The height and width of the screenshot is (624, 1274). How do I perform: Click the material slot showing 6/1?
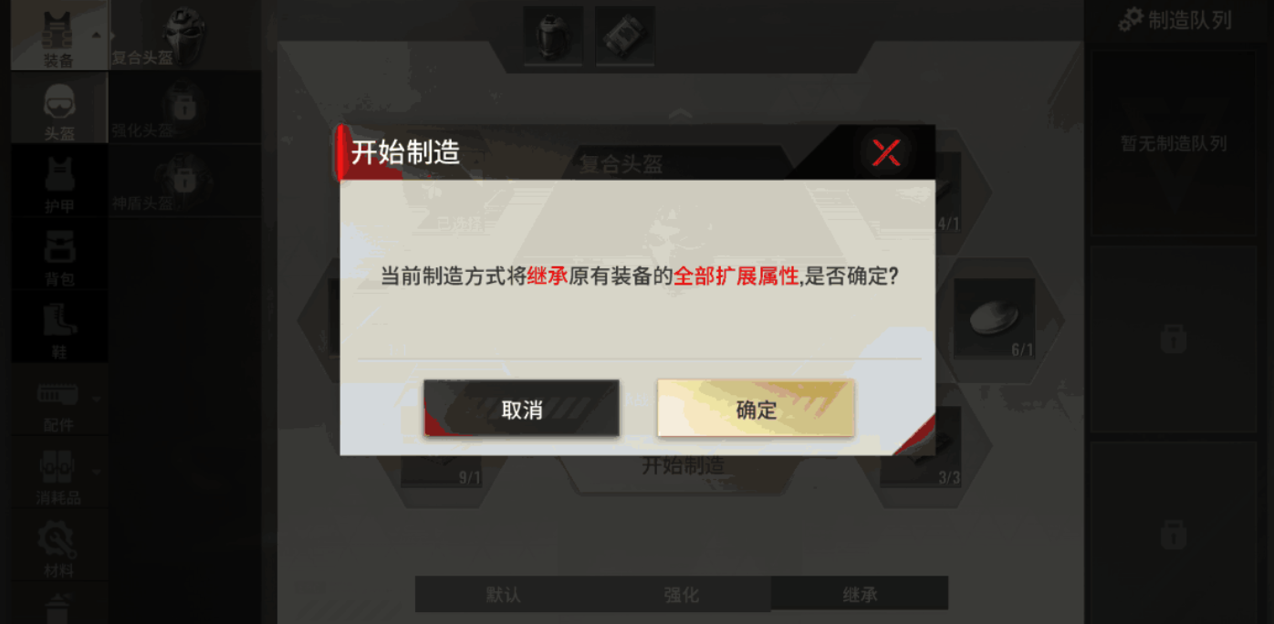(x=994, y=318)
